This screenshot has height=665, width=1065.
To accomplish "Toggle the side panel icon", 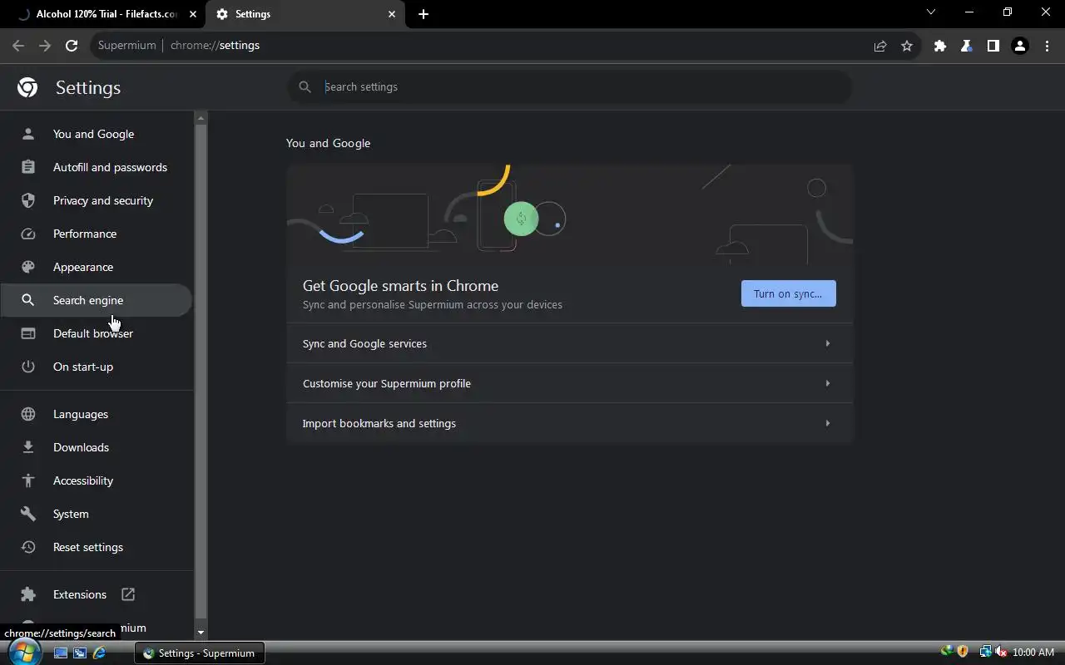I will click(x=993, y=46).
